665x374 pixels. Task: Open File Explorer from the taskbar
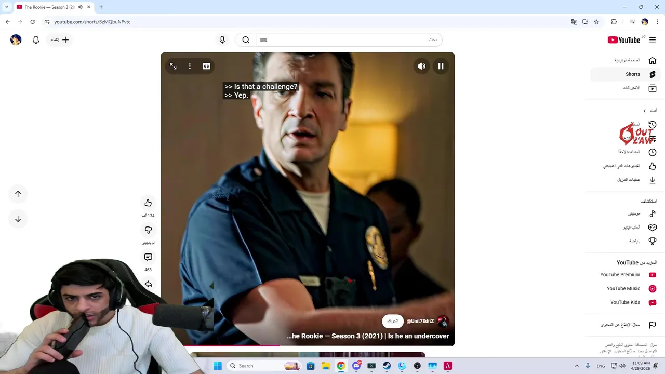coord(326,366)
